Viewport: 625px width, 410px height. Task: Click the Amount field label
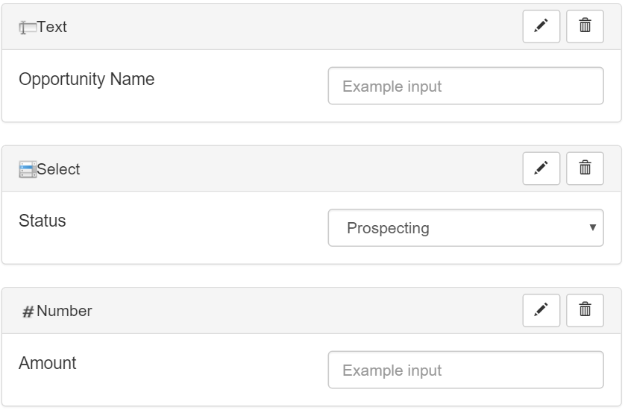pos(48,362)
